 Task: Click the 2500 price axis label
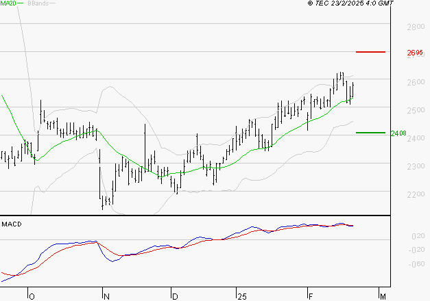pyautogui.click(x=416, y=110)
